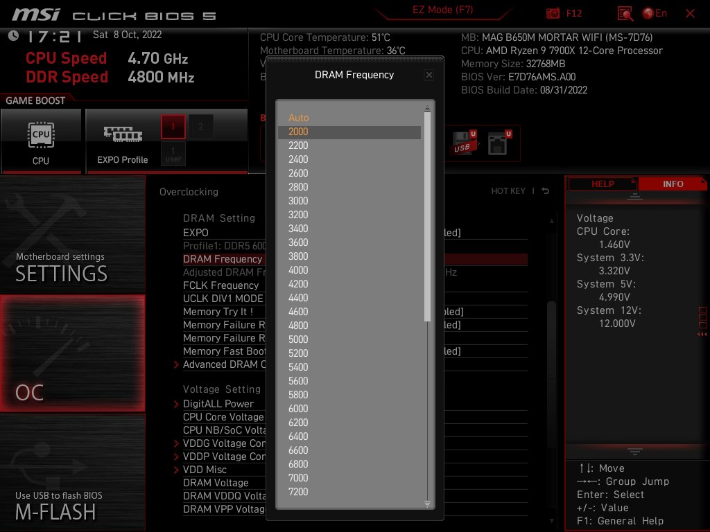
Task: Open the SETTINGS motherboard section
Action: click(x=72, y=235)
